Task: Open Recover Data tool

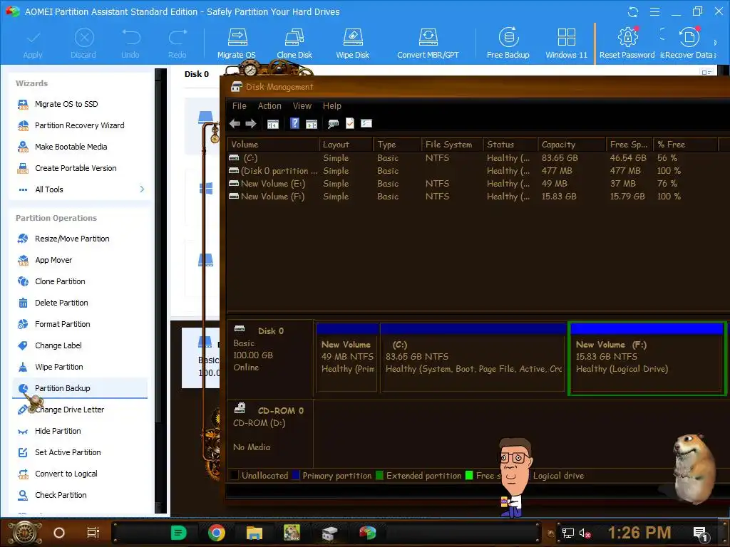Action: tap(689, 43)
